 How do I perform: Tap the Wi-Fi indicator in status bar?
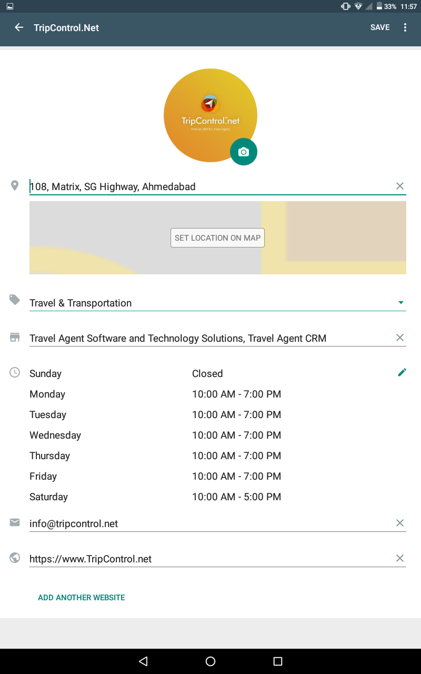pos(358,6)
